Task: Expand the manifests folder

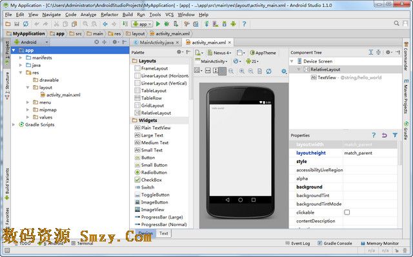Action: (21, 57)
